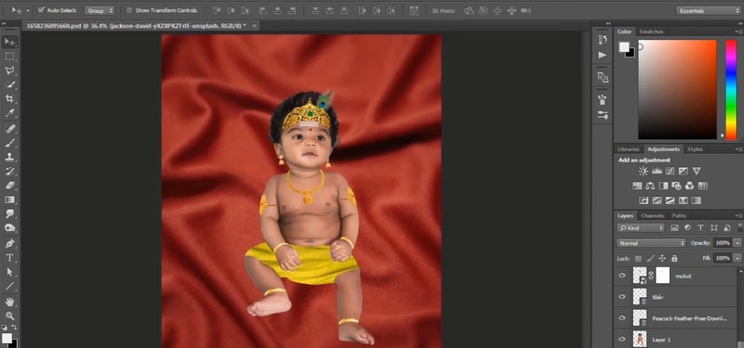Add a Gradient Map adjustment
The image size is (744, 348).
pyautogui.click(x=684, y=200)
